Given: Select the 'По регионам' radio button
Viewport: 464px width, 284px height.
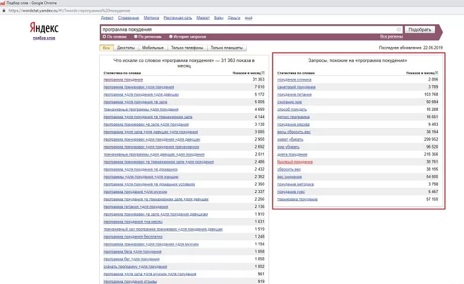Looking at the screenshot, I should (136, 37).
